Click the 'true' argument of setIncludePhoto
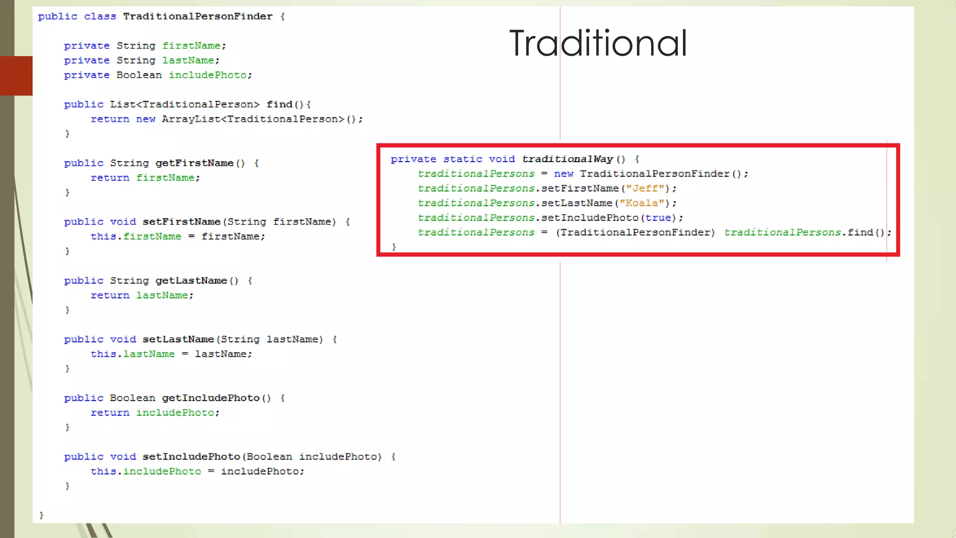Image resolution: width=956 pixels, height=538 pixels. click(658, 218)
